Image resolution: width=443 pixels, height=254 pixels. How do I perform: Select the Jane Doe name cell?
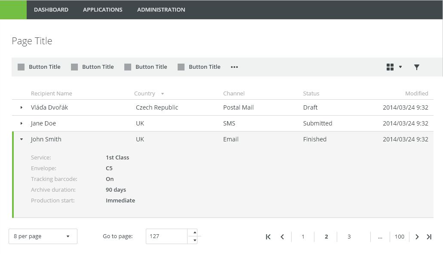43,123
